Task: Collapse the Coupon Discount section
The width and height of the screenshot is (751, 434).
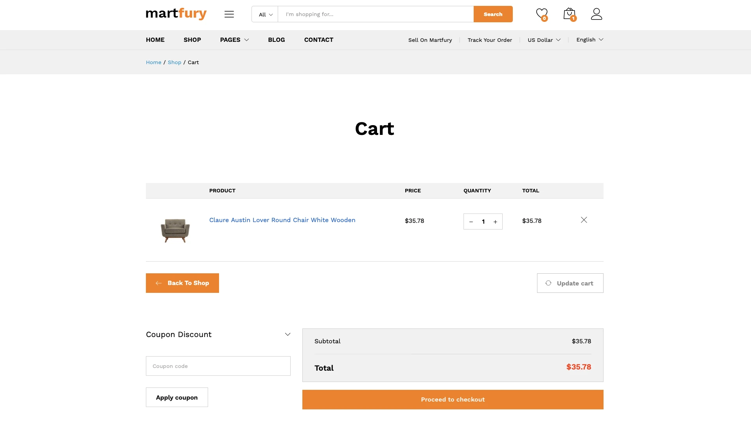Action: (287, 334)
